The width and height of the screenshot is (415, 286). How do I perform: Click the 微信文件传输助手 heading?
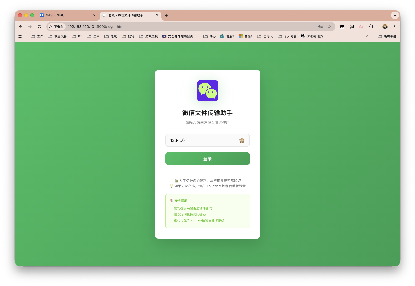click(x=208, y=113)
